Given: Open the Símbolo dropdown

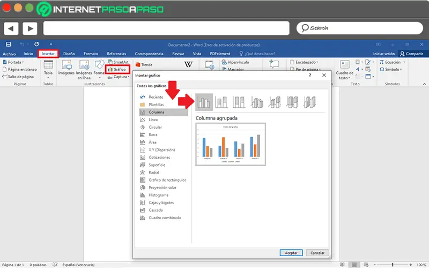Looking at the screenshot, I should [391, 70].
